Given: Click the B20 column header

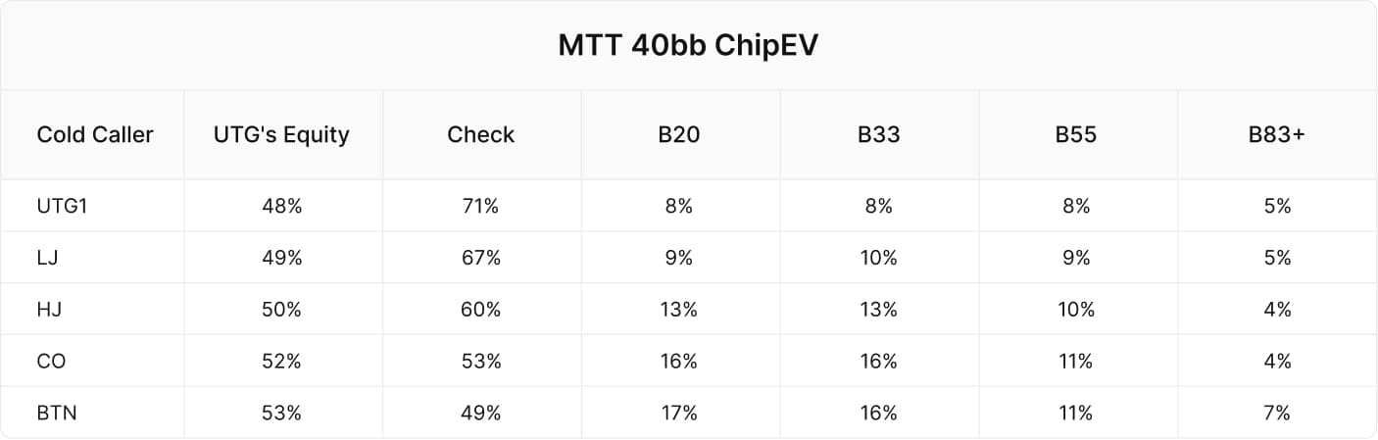Looking at the screenshot, I should (678, 134).
